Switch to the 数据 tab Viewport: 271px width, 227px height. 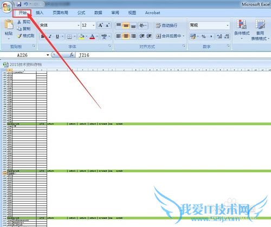coord(98,12)
